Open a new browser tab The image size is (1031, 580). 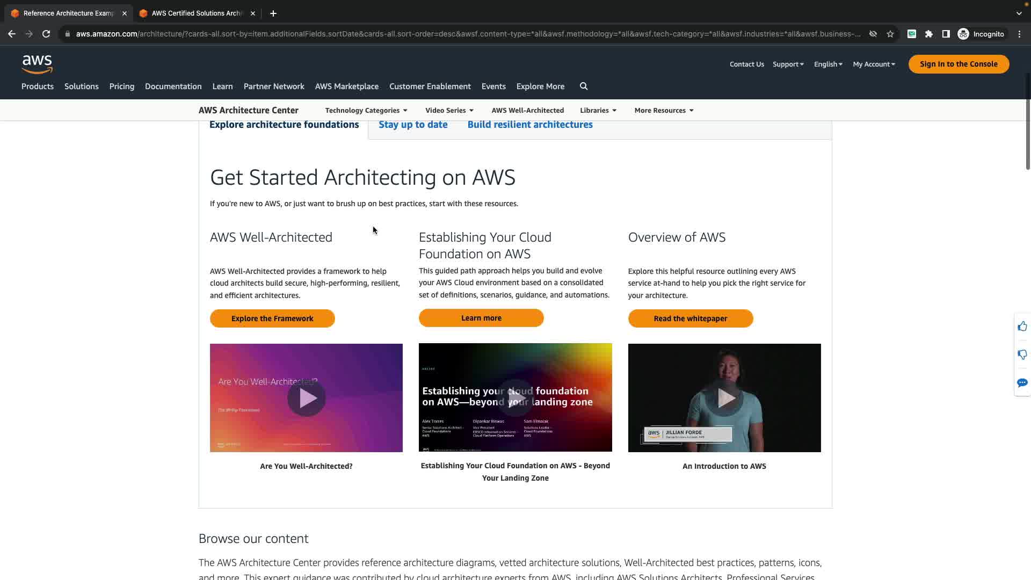point(273,13)
